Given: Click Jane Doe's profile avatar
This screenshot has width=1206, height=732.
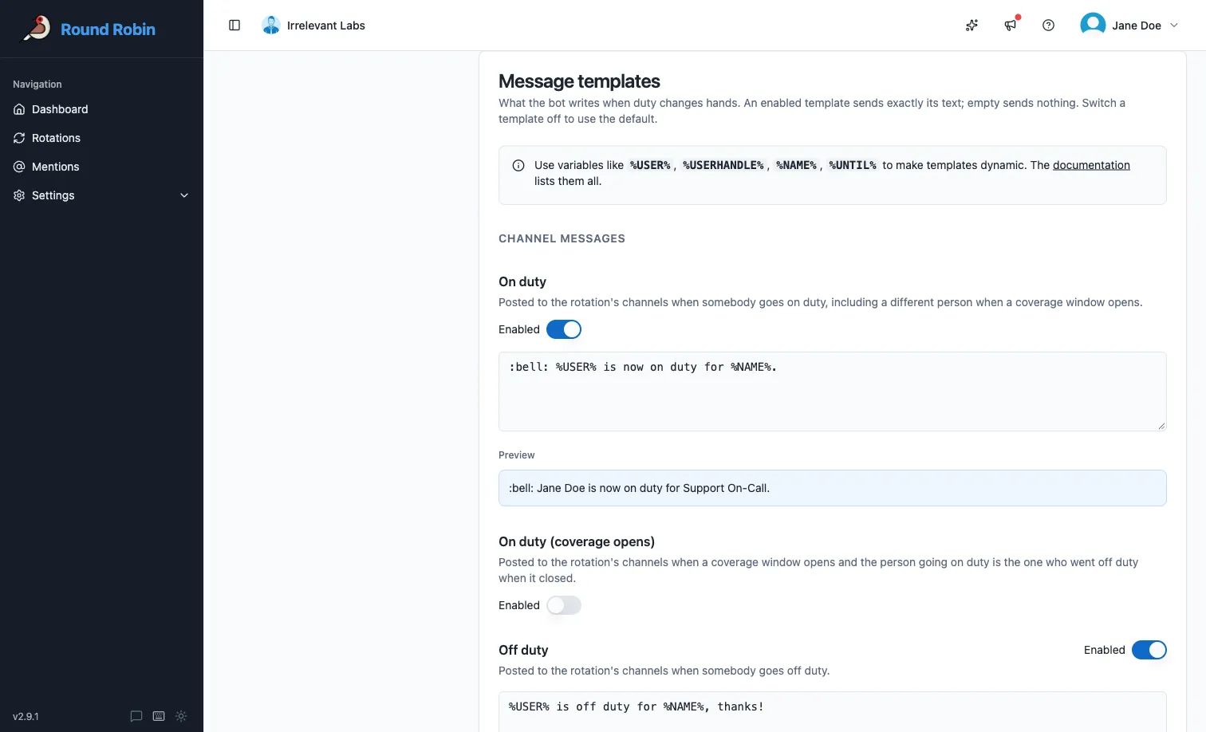Looking at the screenshot, I should point(1093,26).
